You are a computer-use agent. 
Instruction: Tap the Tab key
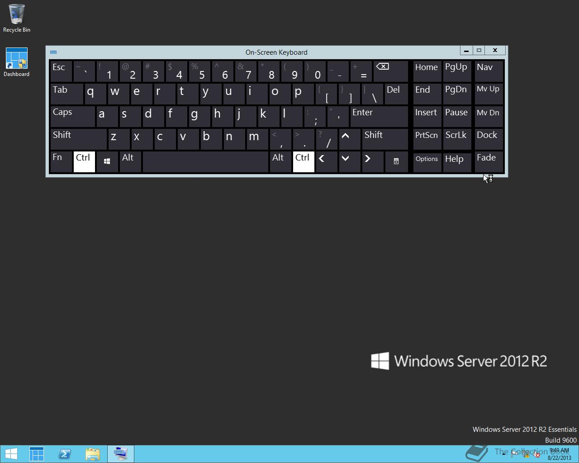tap(66, 94)
